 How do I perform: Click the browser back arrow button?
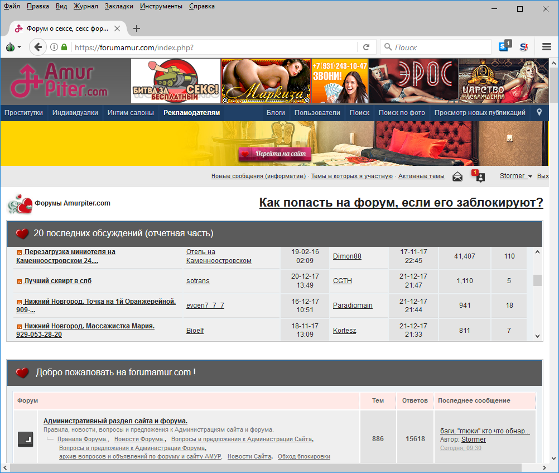tap(38, 47)
